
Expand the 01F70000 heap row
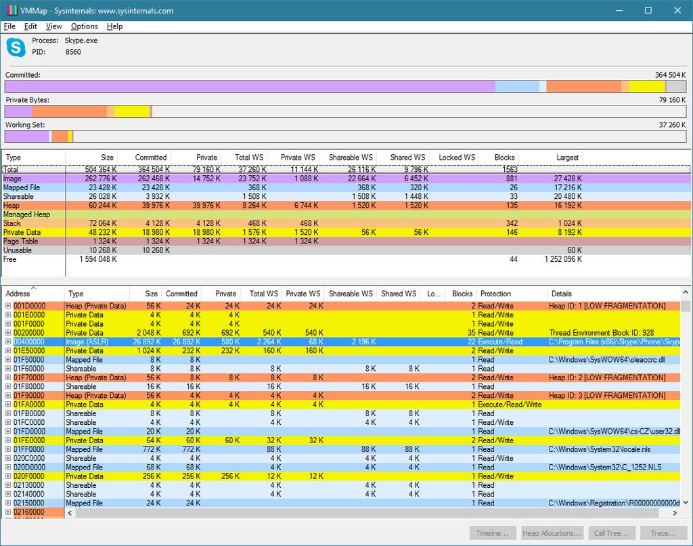click(8, 378)
